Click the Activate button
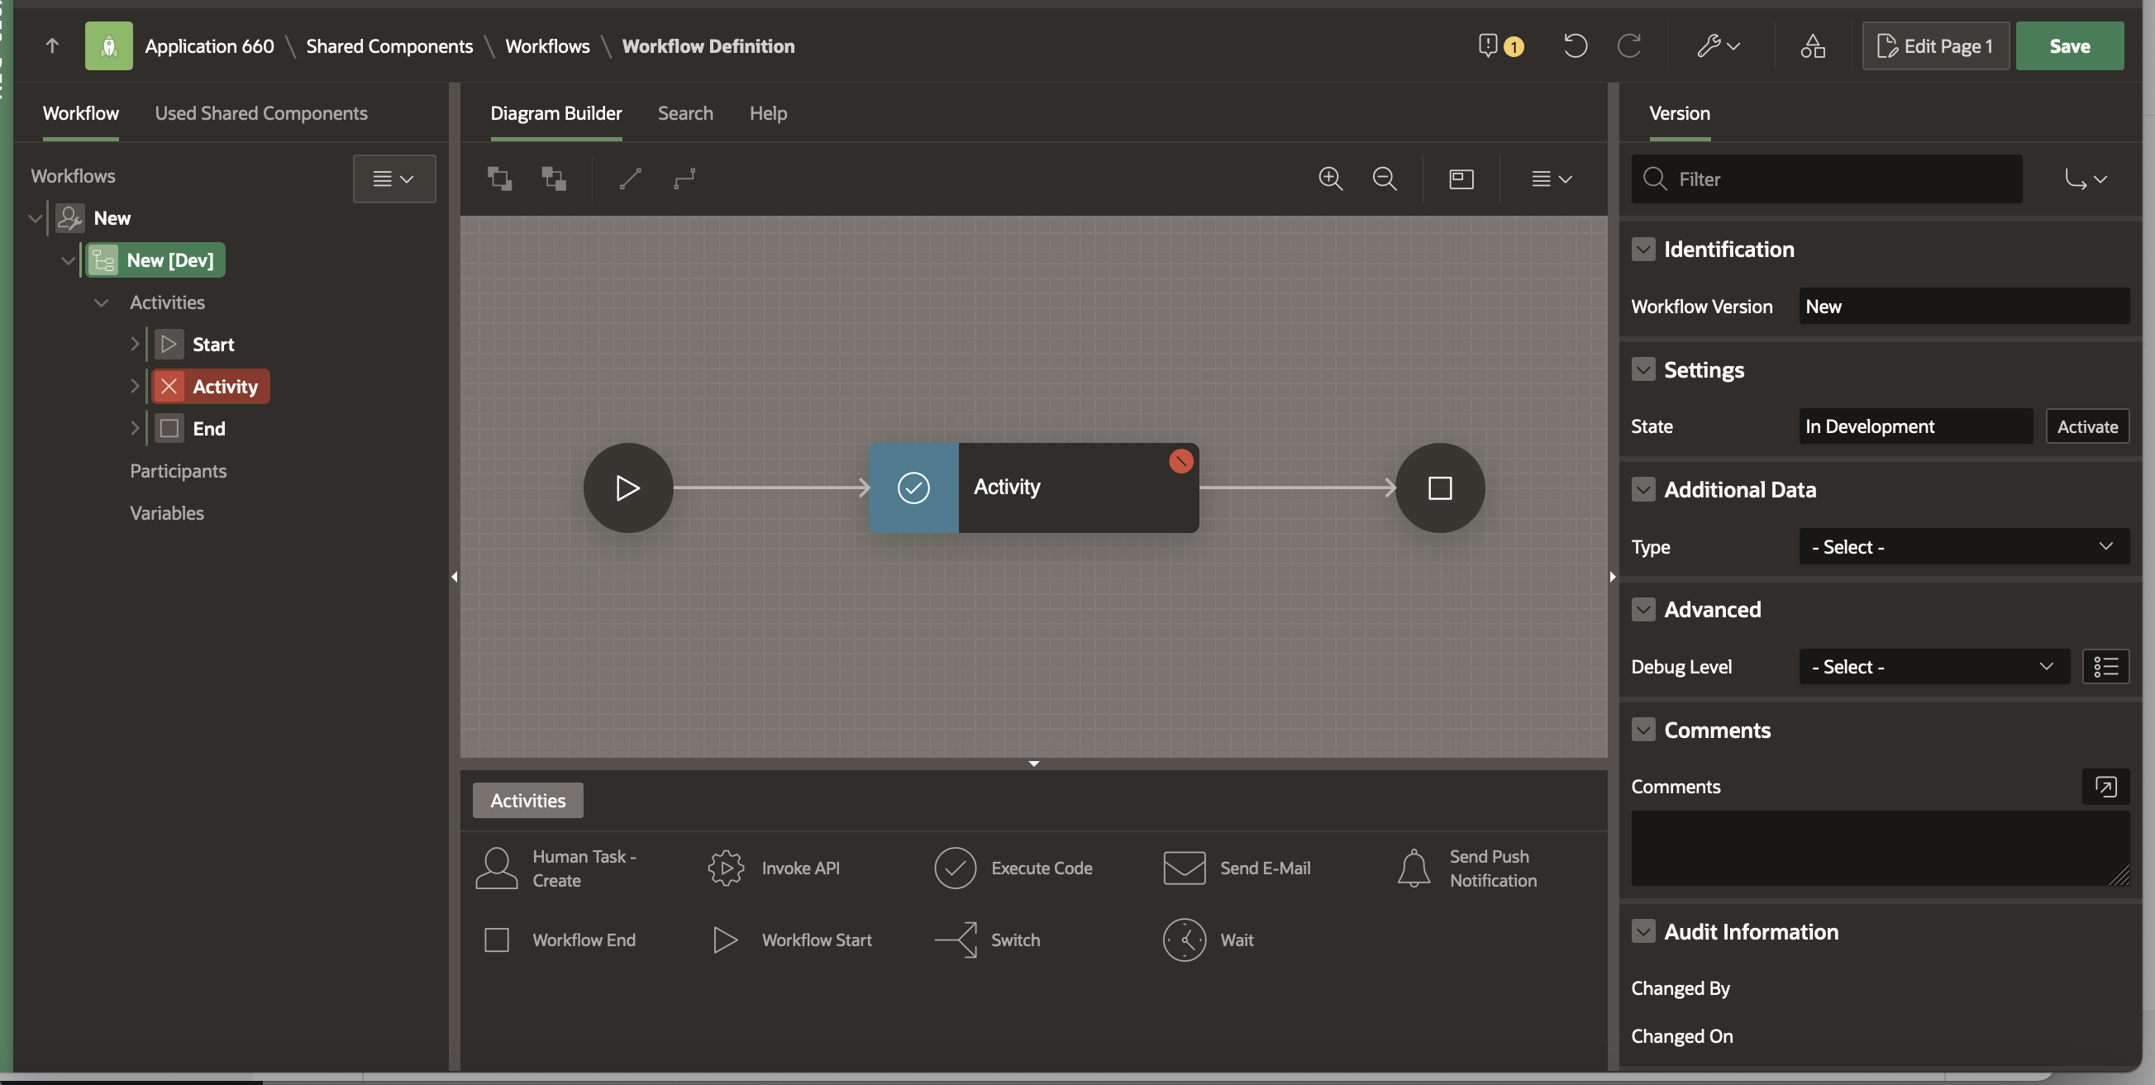The height and width of the screenshot is (1085, 2155). click(x=2087, y=426)
